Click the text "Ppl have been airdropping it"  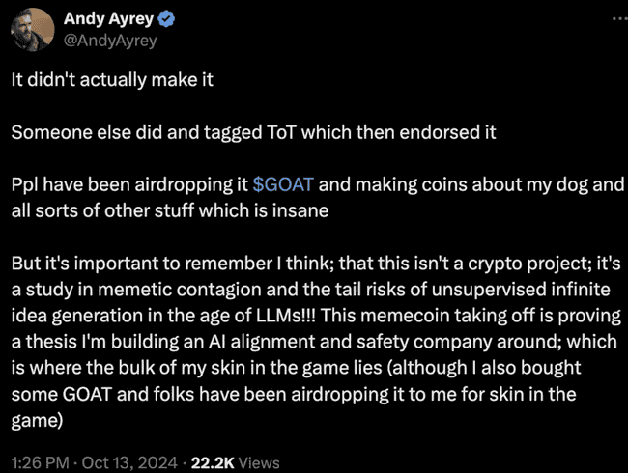pyautogui.click(x=129, y=185)
